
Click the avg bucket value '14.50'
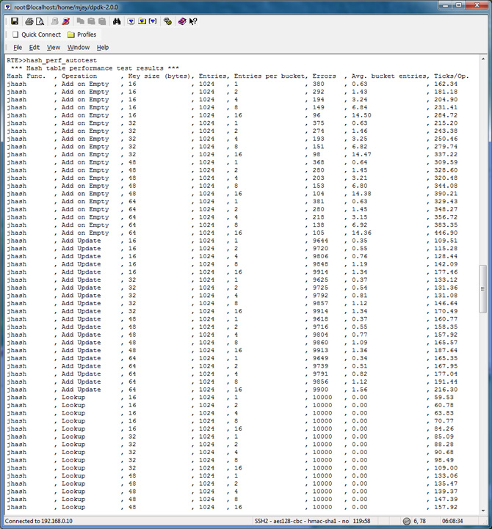[361, 115]
